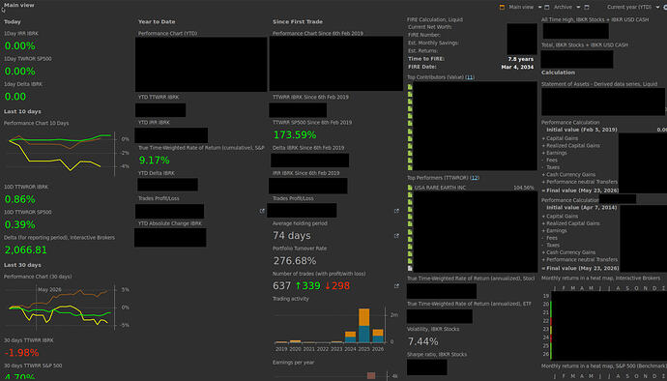Click the Earnings per year bar
The image size is (667, 381).
tap(371, 376)
